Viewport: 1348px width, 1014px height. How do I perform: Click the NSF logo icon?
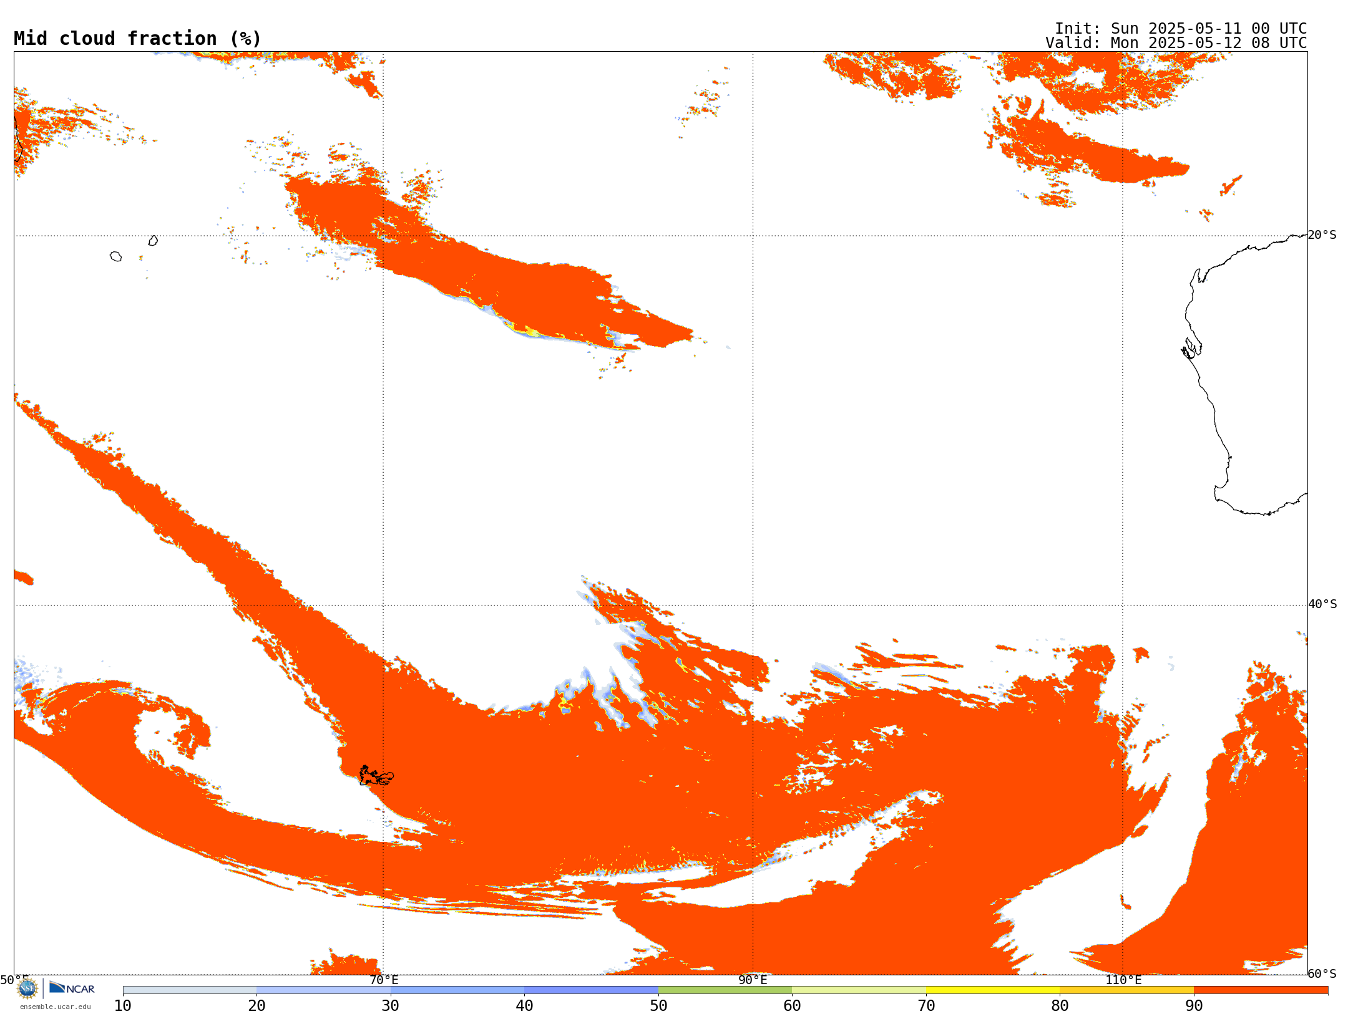tap(27, 988)
